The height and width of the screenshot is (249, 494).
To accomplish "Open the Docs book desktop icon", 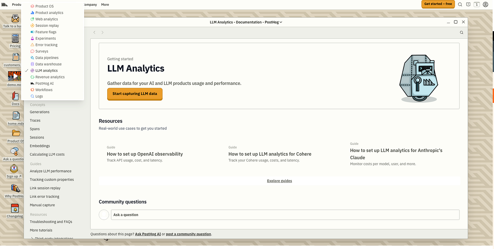I will click(x=15, y=96).
